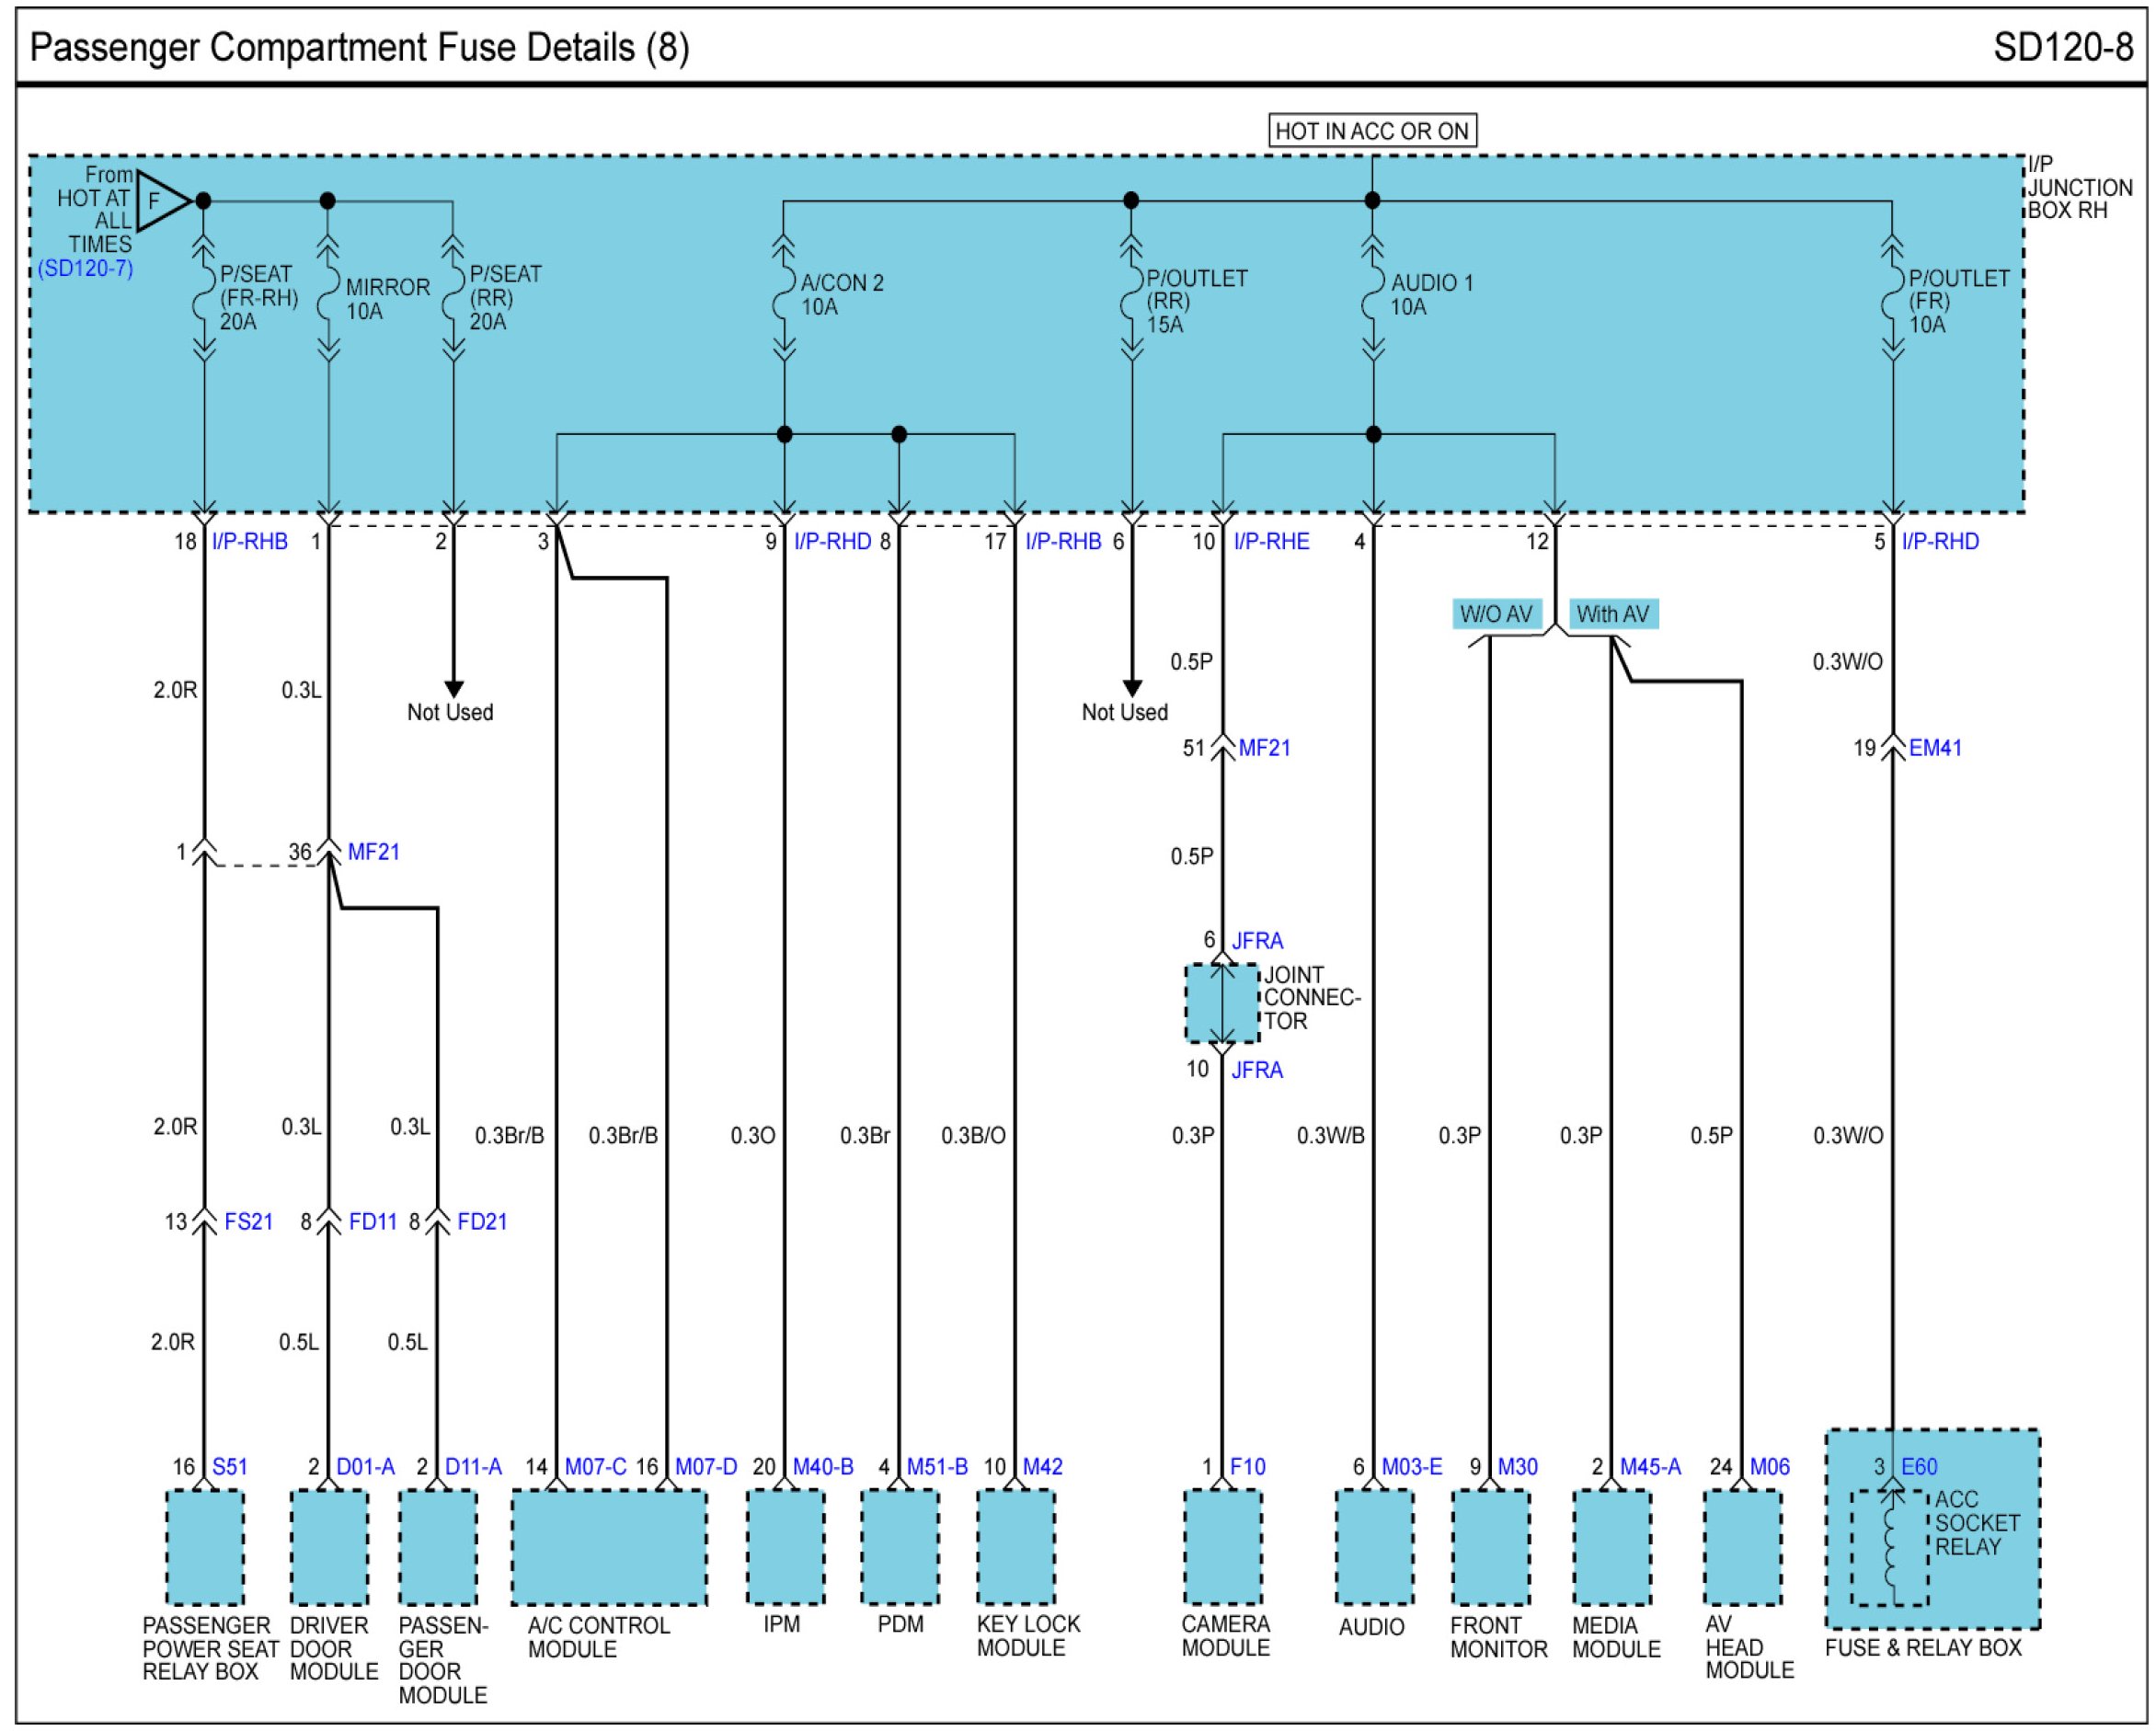This screenshot has width=2156, height=1731.
Task: Click the E60 connector label
Action: 1918,1466
